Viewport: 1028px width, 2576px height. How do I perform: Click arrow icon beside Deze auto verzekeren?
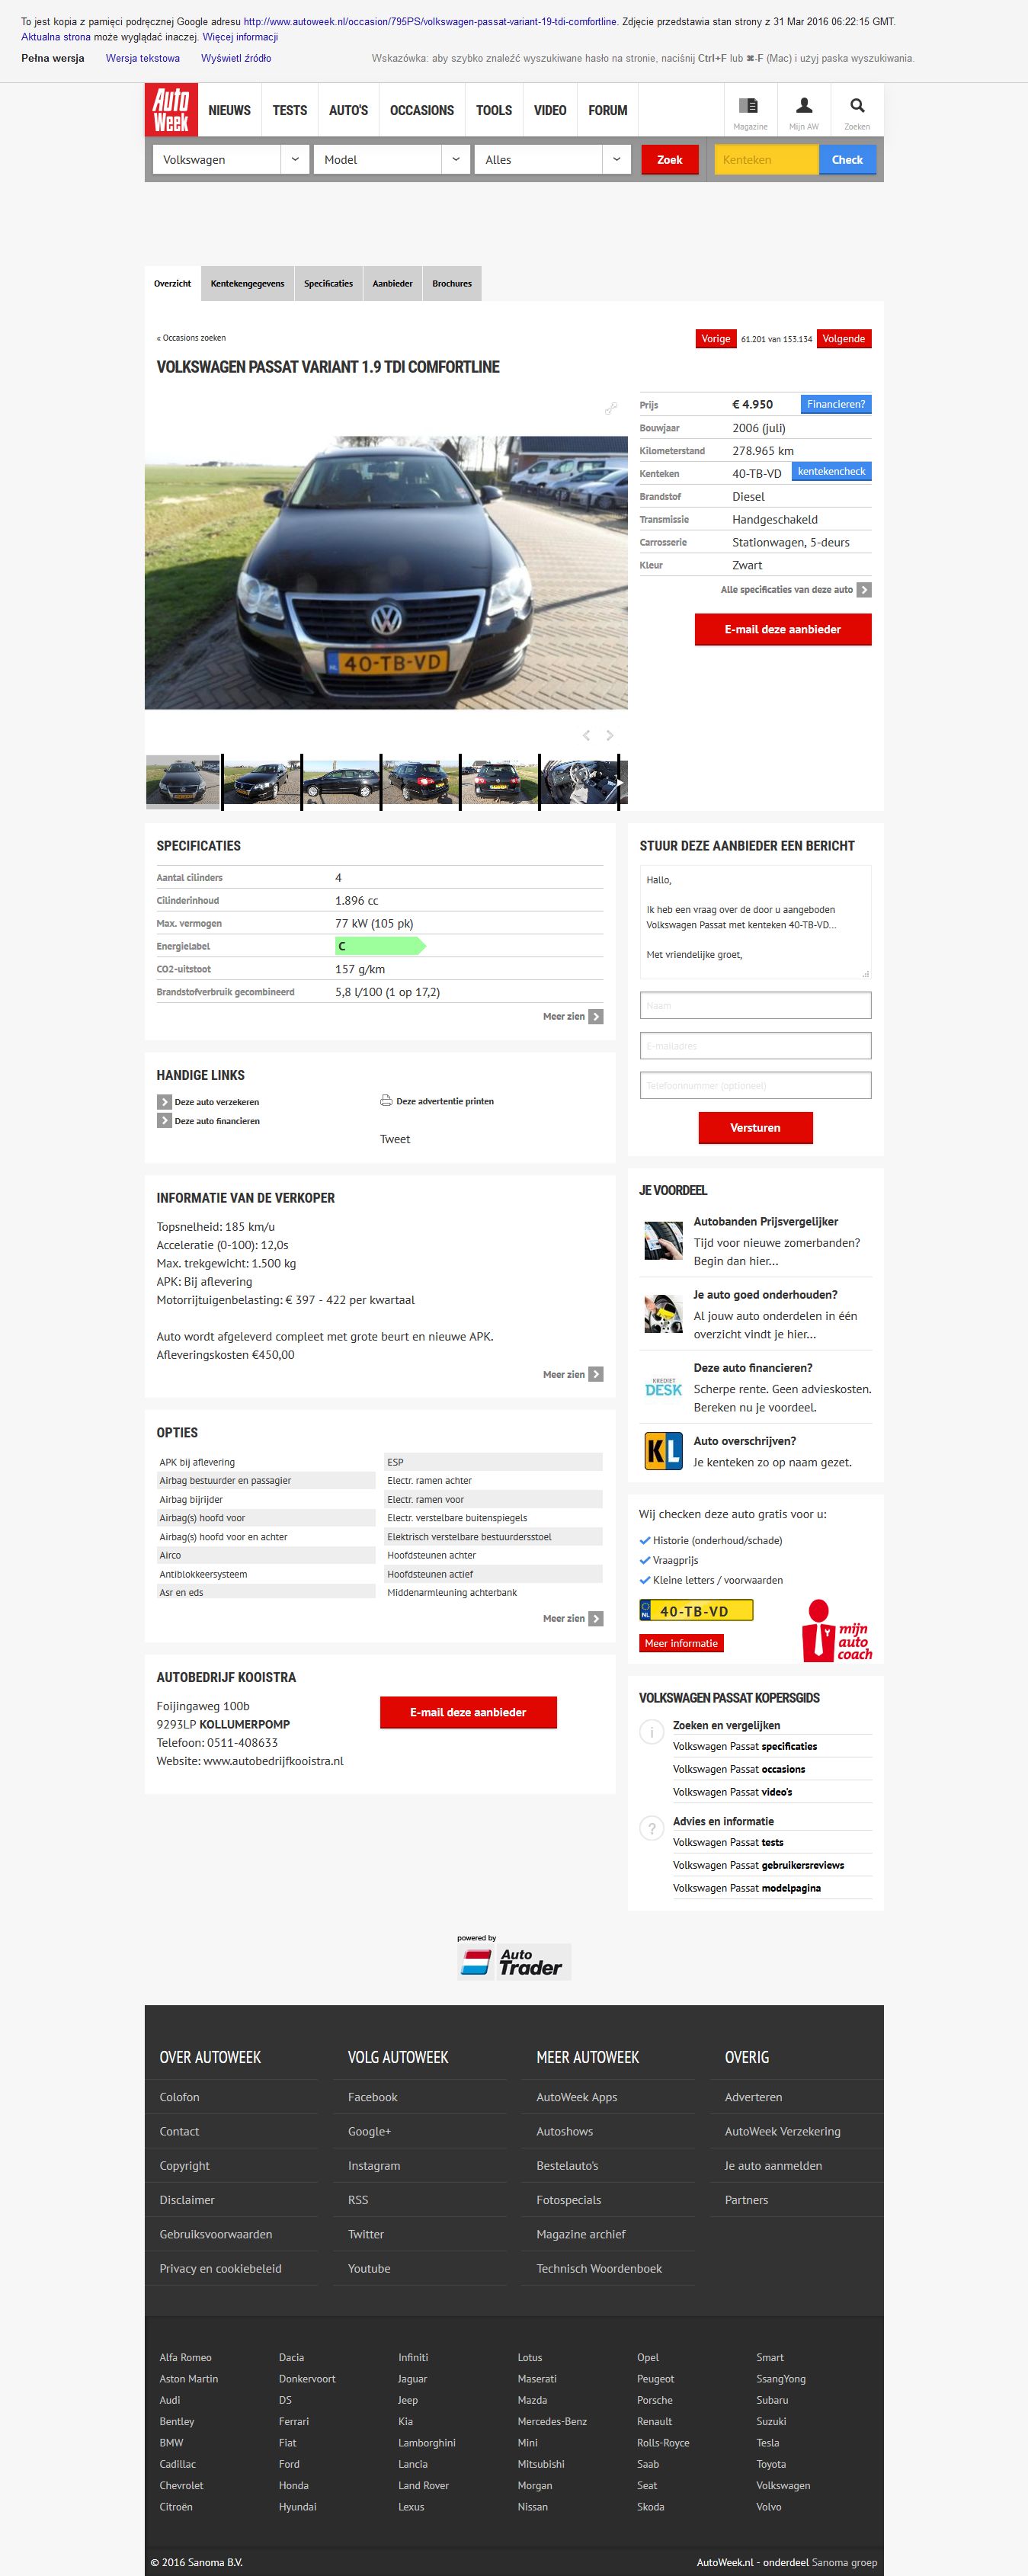(164, 1102)
